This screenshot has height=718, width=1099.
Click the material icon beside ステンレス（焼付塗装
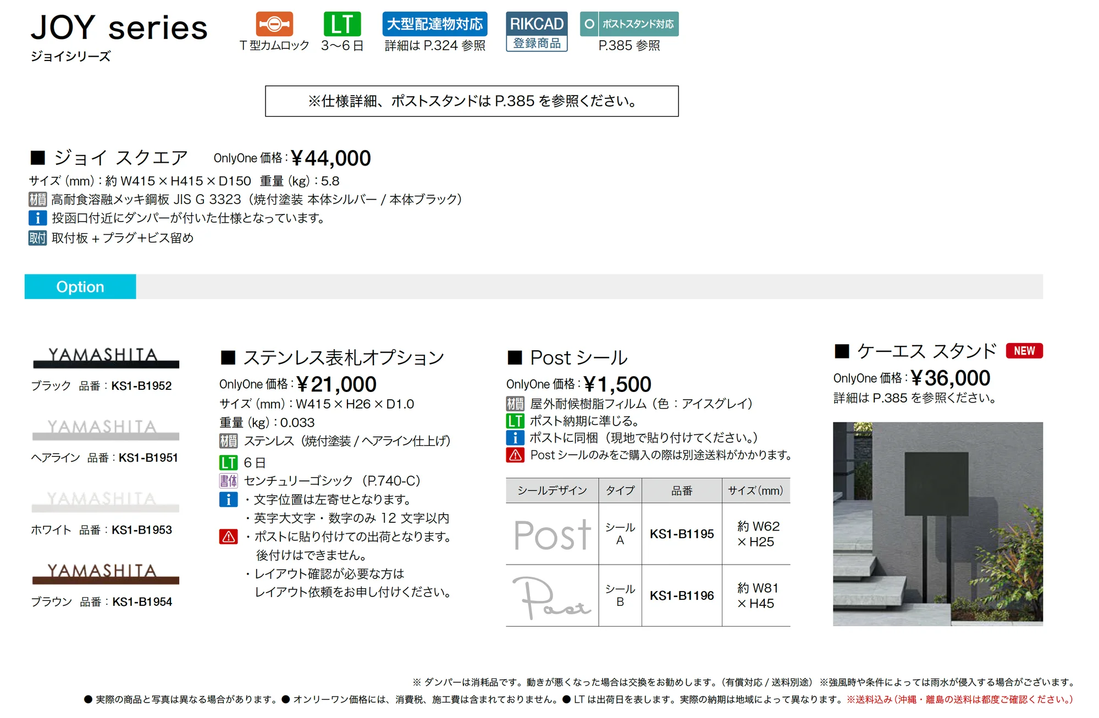click(x=228, y=441)
